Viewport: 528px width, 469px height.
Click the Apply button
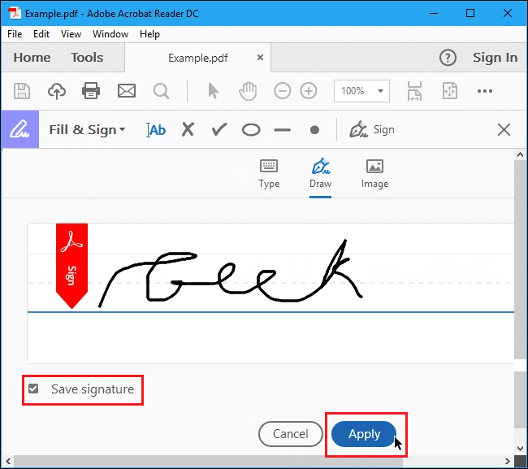tap(364, 434)
